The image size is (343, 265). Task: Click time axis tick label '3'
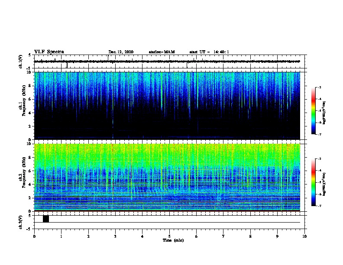click(115, 236)
